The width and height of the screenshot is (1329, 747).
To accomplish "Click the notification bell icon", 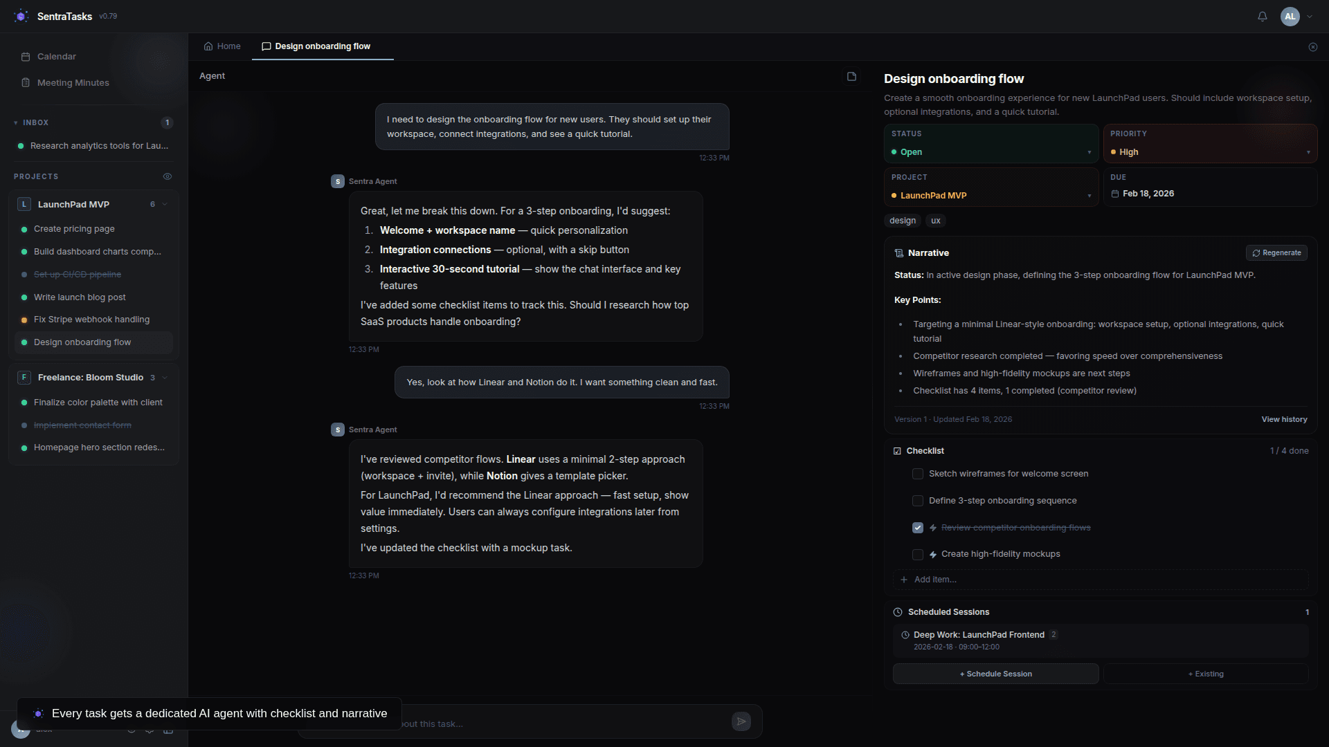I will 1262,16.
